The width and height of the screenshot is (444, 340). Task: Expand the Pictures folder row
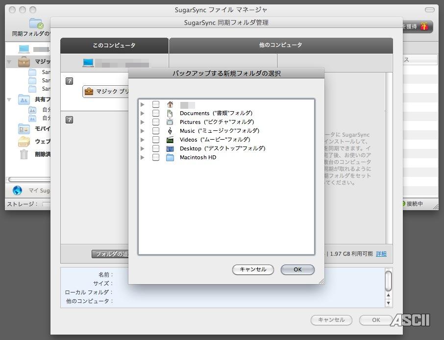click(143, 122)
